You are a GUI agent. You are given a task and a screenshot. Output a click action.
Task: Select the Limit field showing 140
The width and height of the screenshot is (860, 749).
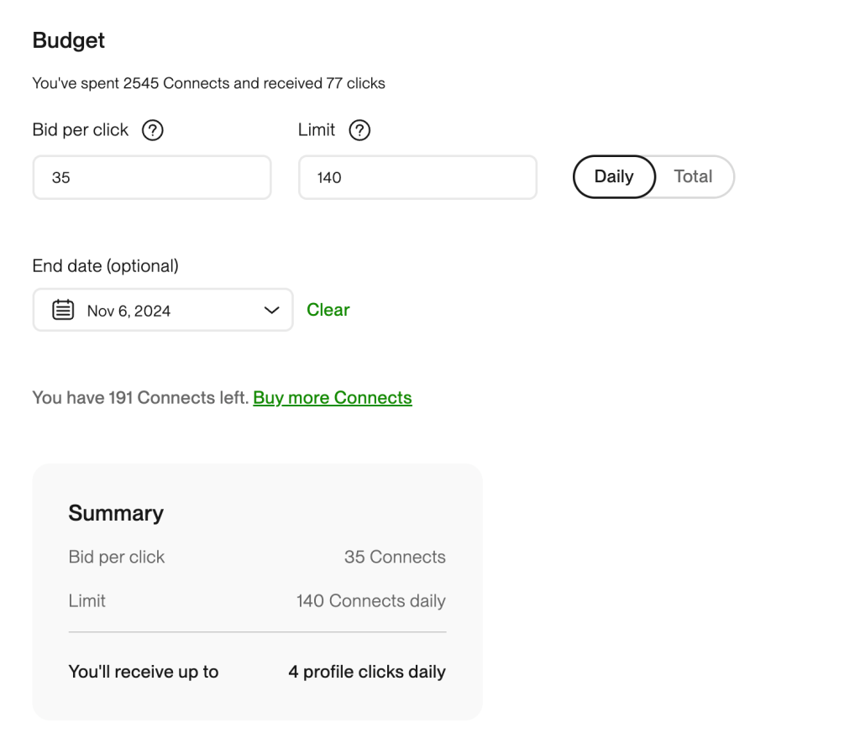417,176
